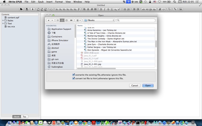Click the Open button in dialog
This screenshot has height=126, width=202.
148,85
